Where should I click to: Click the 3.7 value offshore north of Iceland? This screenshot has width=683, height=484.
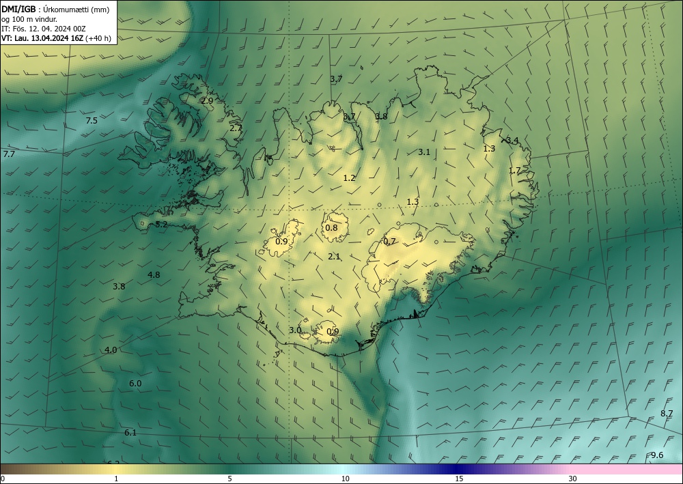(x=336, y=79)
